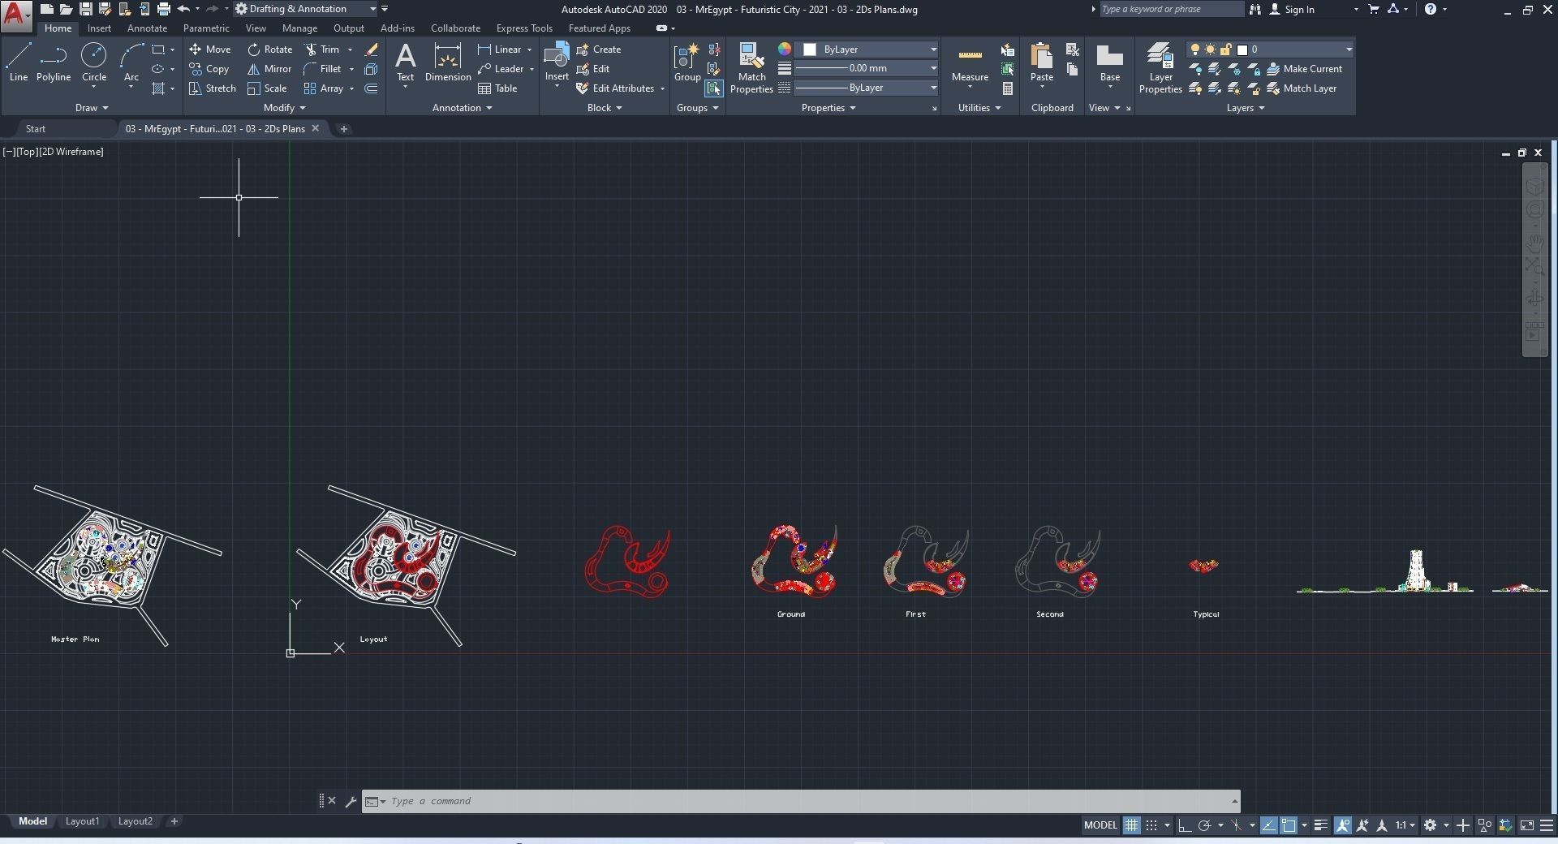Switch to the Layout1 tab
This screenshot has height=844, width=1558.
[82, 821]
